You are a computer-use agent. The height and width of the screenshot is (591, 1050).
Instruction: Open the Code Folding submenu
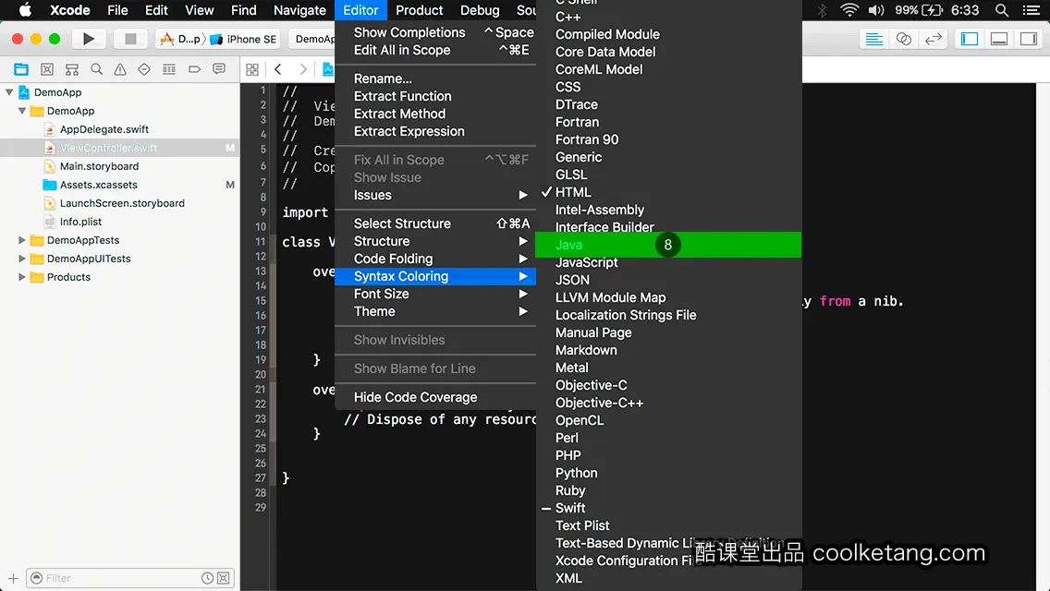coord(435,259)
